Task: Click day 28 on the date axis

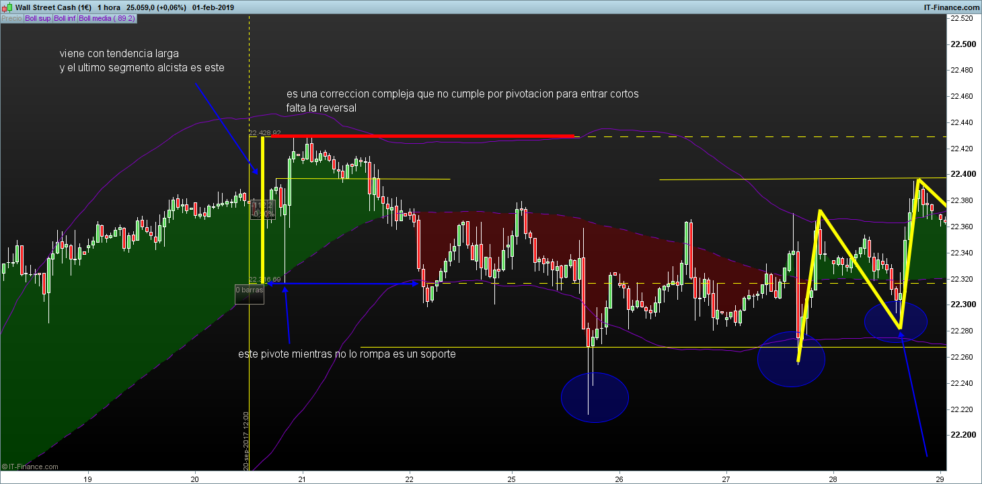Action: coord(833,479)
